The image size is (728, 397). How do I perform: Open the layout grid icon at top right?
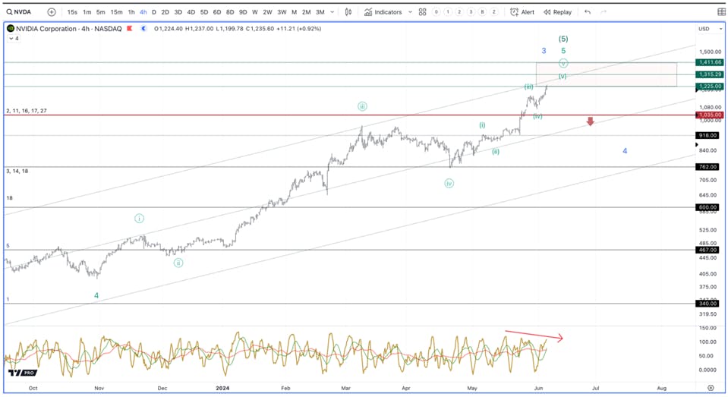pyautogui.click(x=721, y=12)
